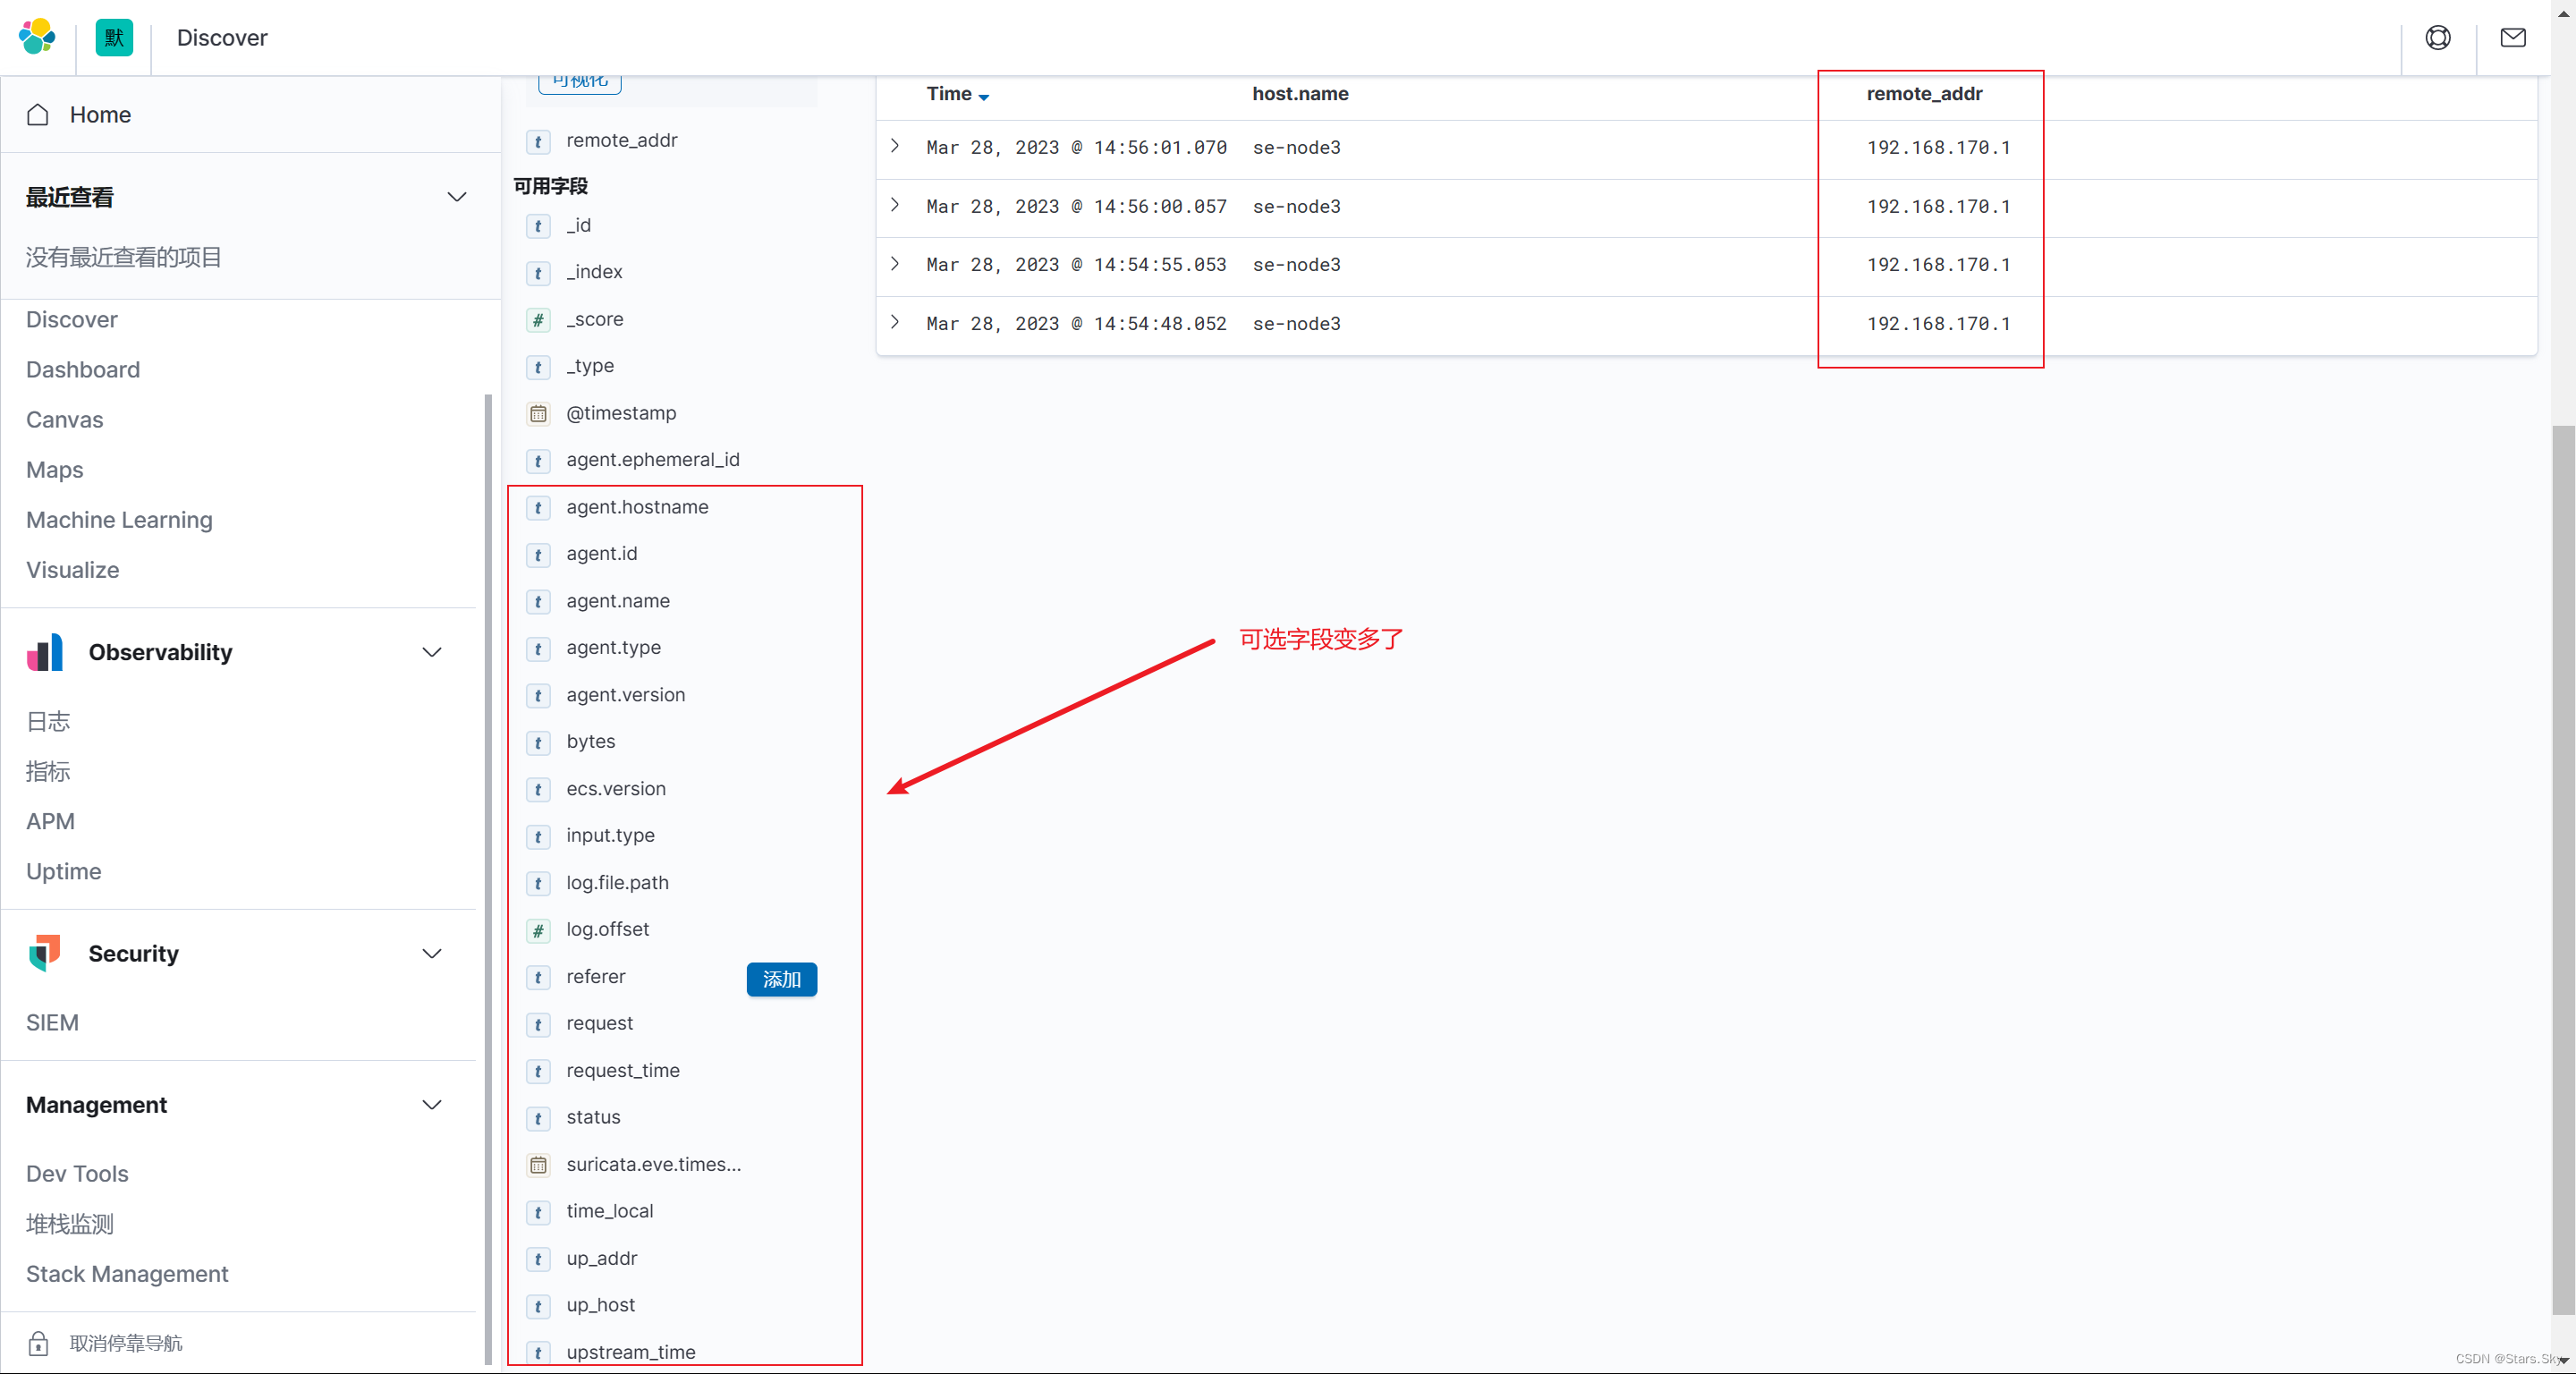Click the help icon in the top right

point(2438,37)
